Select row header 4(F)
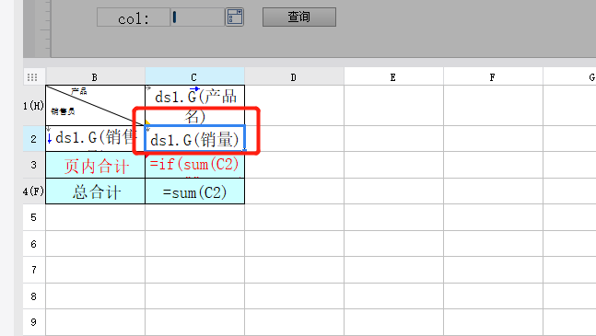 [x=34, y=191]
